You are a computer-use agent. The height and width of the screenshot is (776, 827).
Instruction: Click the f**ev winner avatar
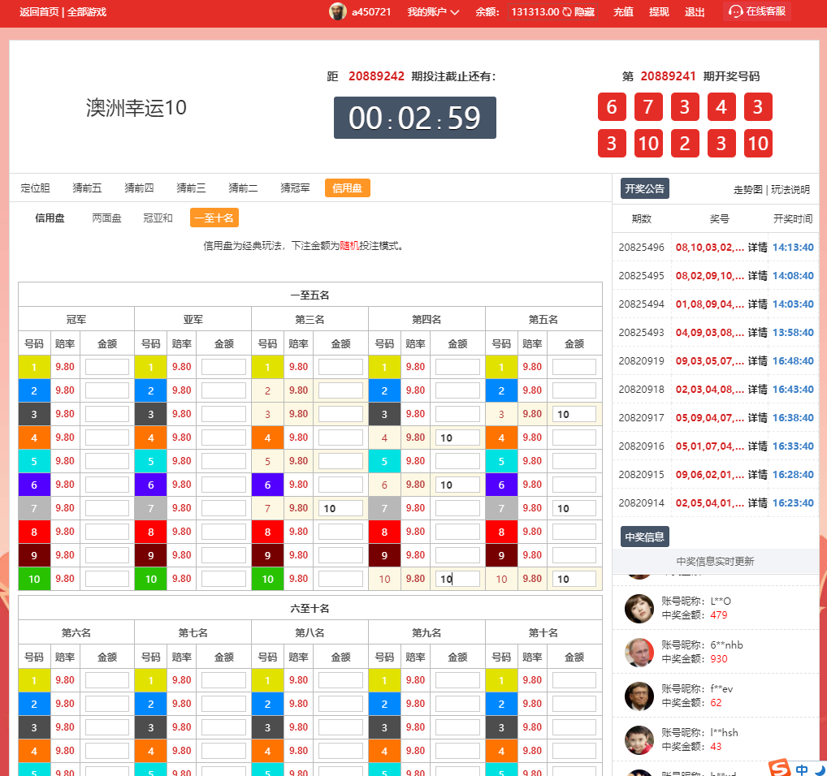pos(639,696)
